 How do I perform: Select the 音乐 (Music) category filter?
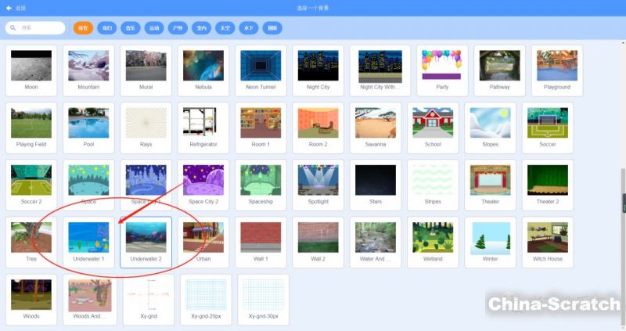click(131, 28)
